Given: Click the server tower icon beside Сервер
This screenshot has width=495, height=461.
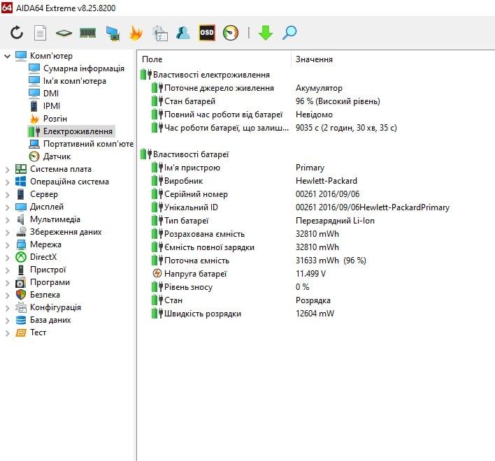Looking at the screenshot, I should 21,194.
